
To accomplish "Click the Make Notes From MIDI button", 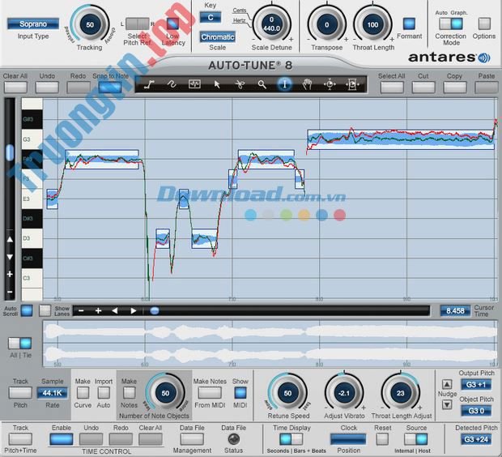I will (208, 393).
